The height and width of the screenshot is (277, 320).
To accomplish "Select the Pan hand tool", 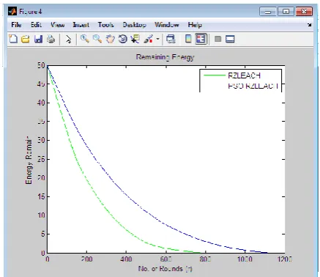I will tap(110, 39).
